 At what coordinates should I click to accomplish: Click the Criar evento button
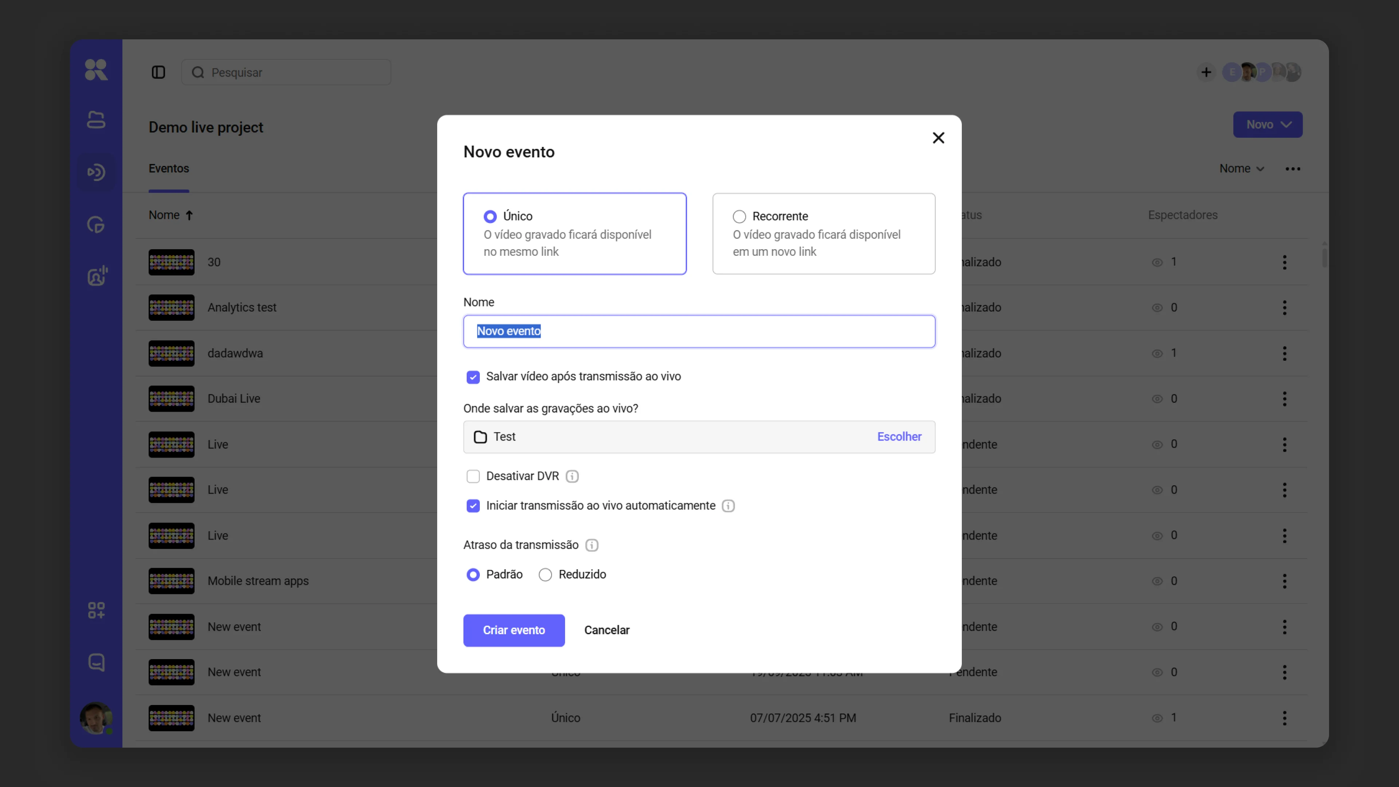[514, 630]
